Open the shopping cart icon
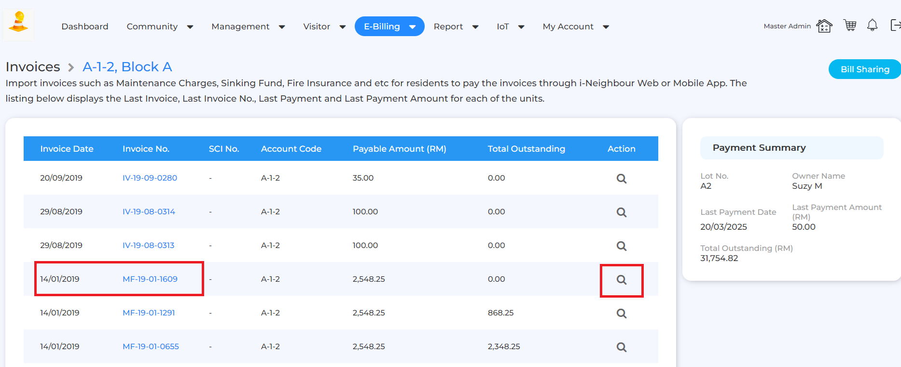This screenshot has width=901, height=367. point(850,26)
